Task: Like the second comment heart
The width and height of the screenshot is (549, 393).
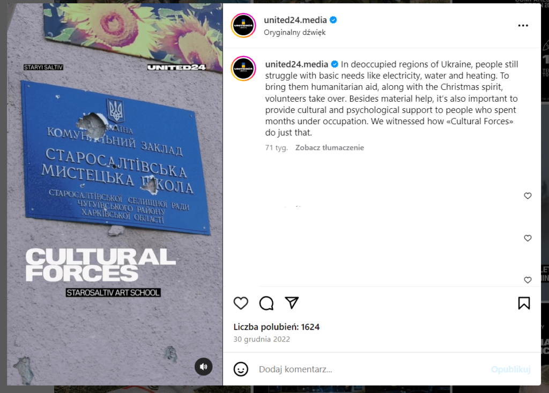Action: pyautogui.click(x=528, y=238)
